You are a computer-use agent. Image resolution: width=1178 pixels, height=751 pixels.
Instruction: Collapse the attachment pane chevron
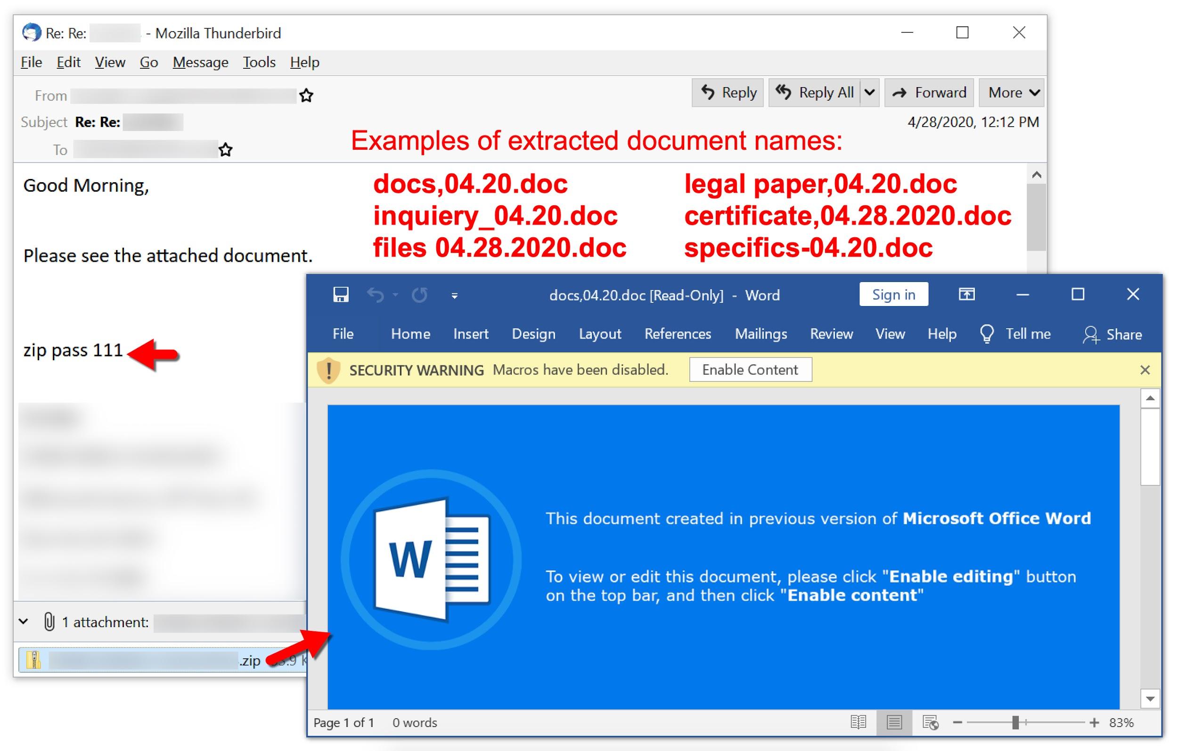(x=23, y=622)
